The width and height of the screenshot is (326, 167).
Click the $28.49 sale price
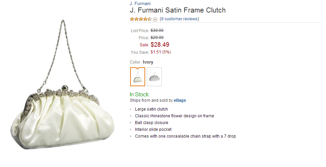[160, 45]
